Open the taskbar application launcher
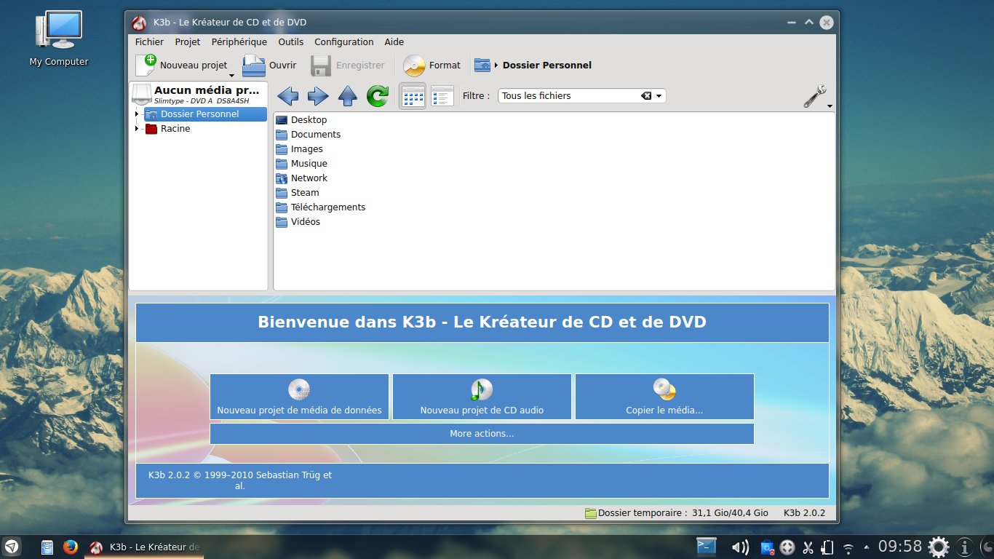This screenshot has height=559, width=994. click(11, 547)
